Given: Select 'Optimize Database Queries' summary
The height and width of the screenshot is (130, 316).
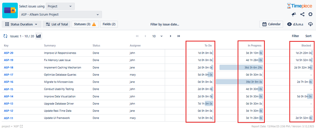Looking at the screenshot, I should (x=60, y=75).
